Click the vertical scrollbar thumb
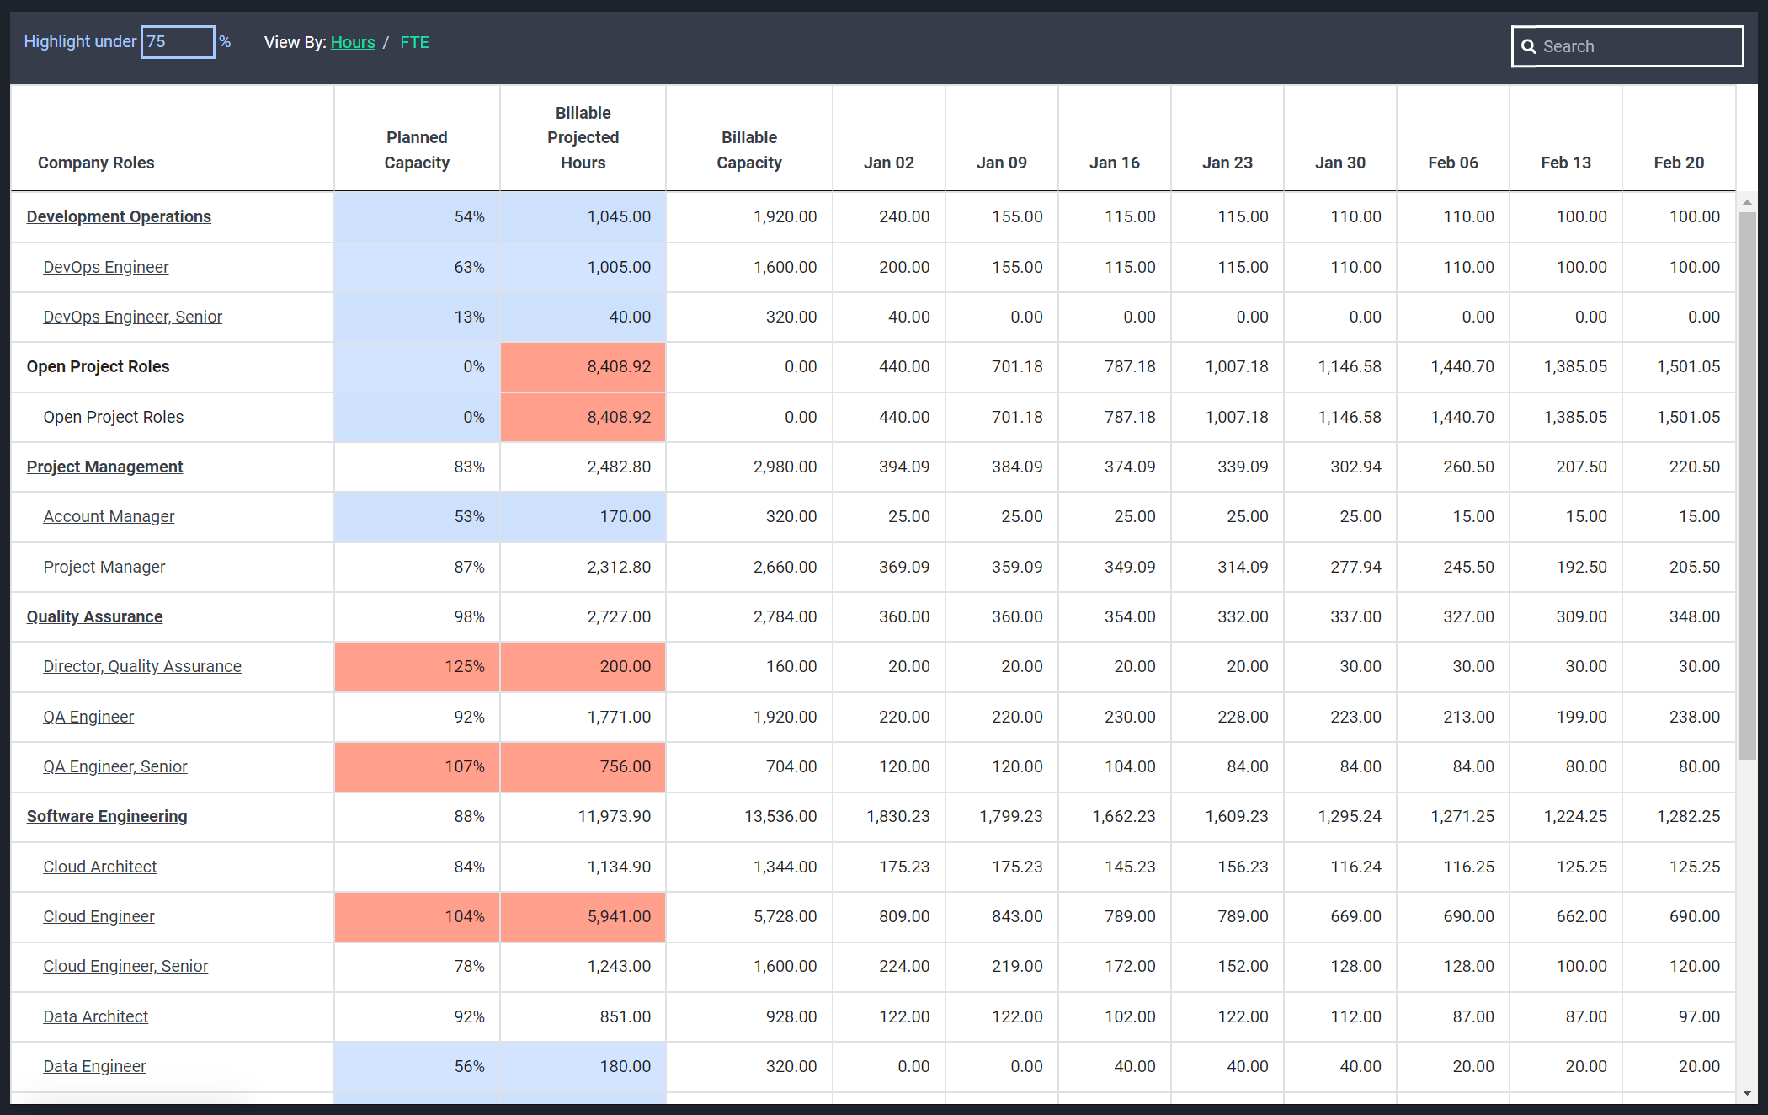Screen dimensions: 1768x1115 [x=1747, y=487]
